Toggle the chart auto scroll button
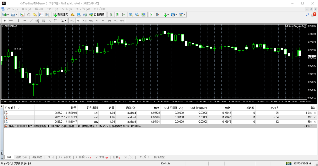This screenshot has height=166, width=318. point(151,15)
